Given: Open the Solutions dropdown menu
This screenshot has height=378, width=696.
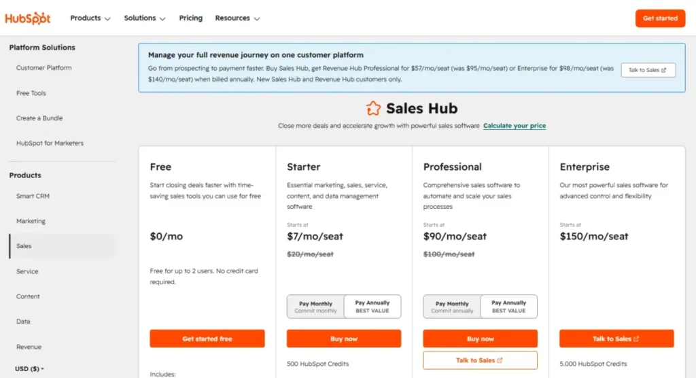Looking at the screenshot, I should pos(145,18).
